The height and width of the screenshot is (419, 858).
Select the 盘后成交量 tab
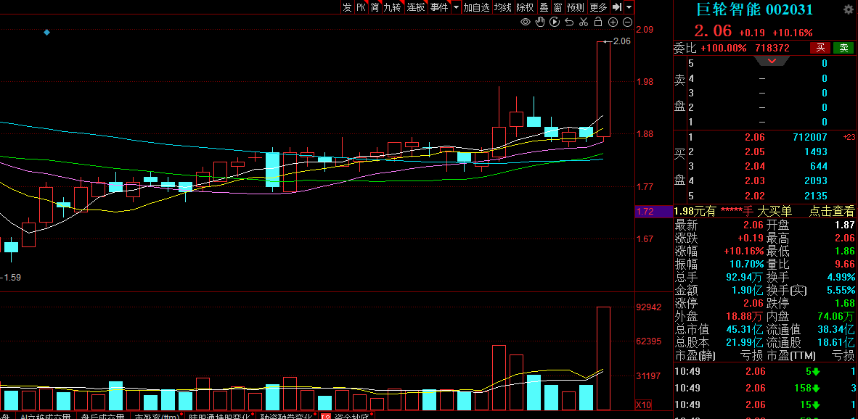[103, 415]
